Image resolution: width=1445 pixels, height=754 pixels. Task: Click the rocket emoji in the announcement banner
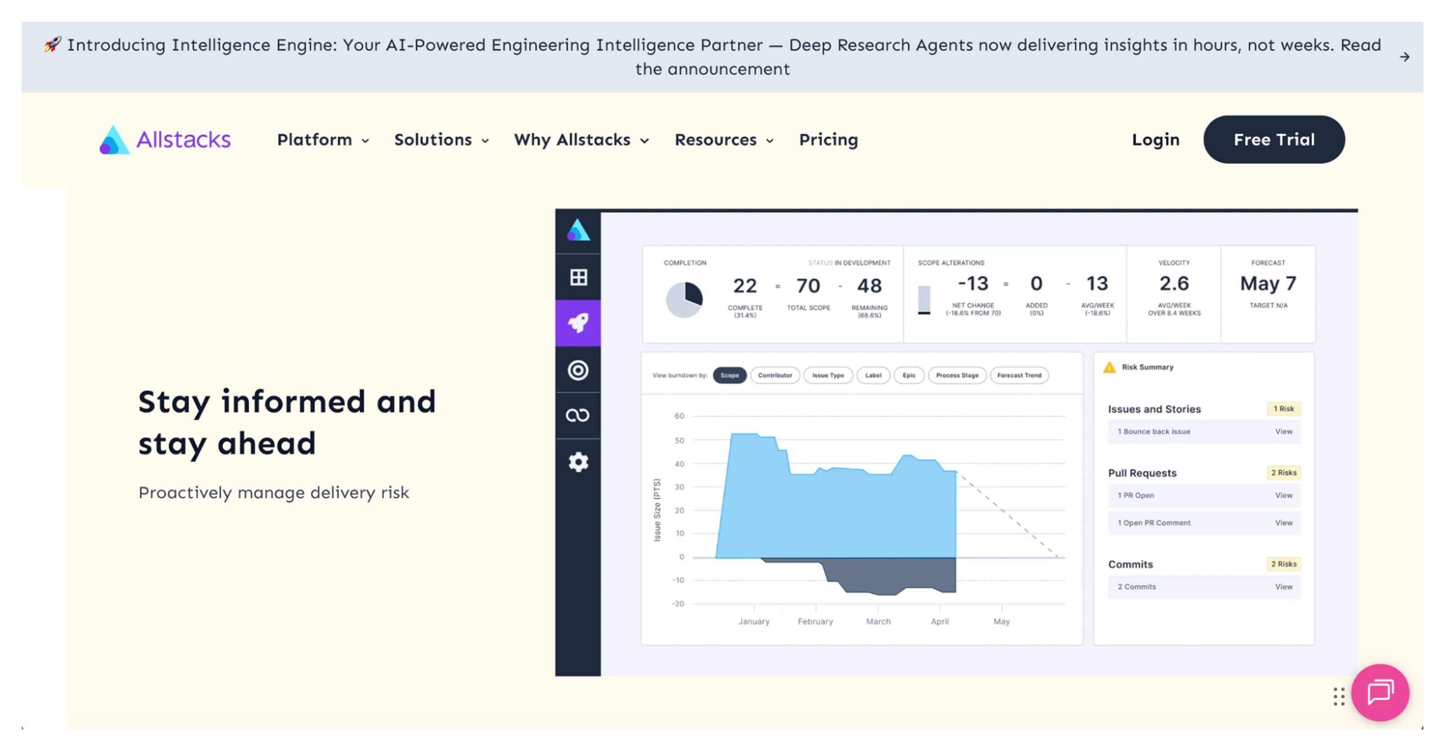(x=53, y=44)
